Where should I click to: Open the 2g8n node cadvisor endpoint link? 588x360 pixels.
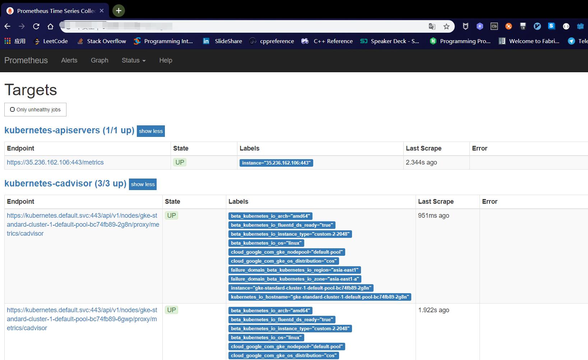coord(83,225)
